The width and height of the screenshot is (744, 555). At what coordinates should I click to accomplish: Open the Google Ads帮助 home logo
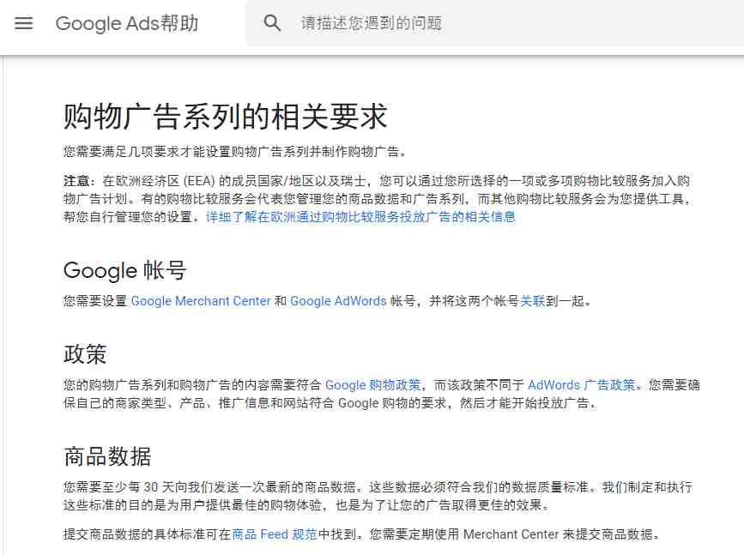point(127,23)
